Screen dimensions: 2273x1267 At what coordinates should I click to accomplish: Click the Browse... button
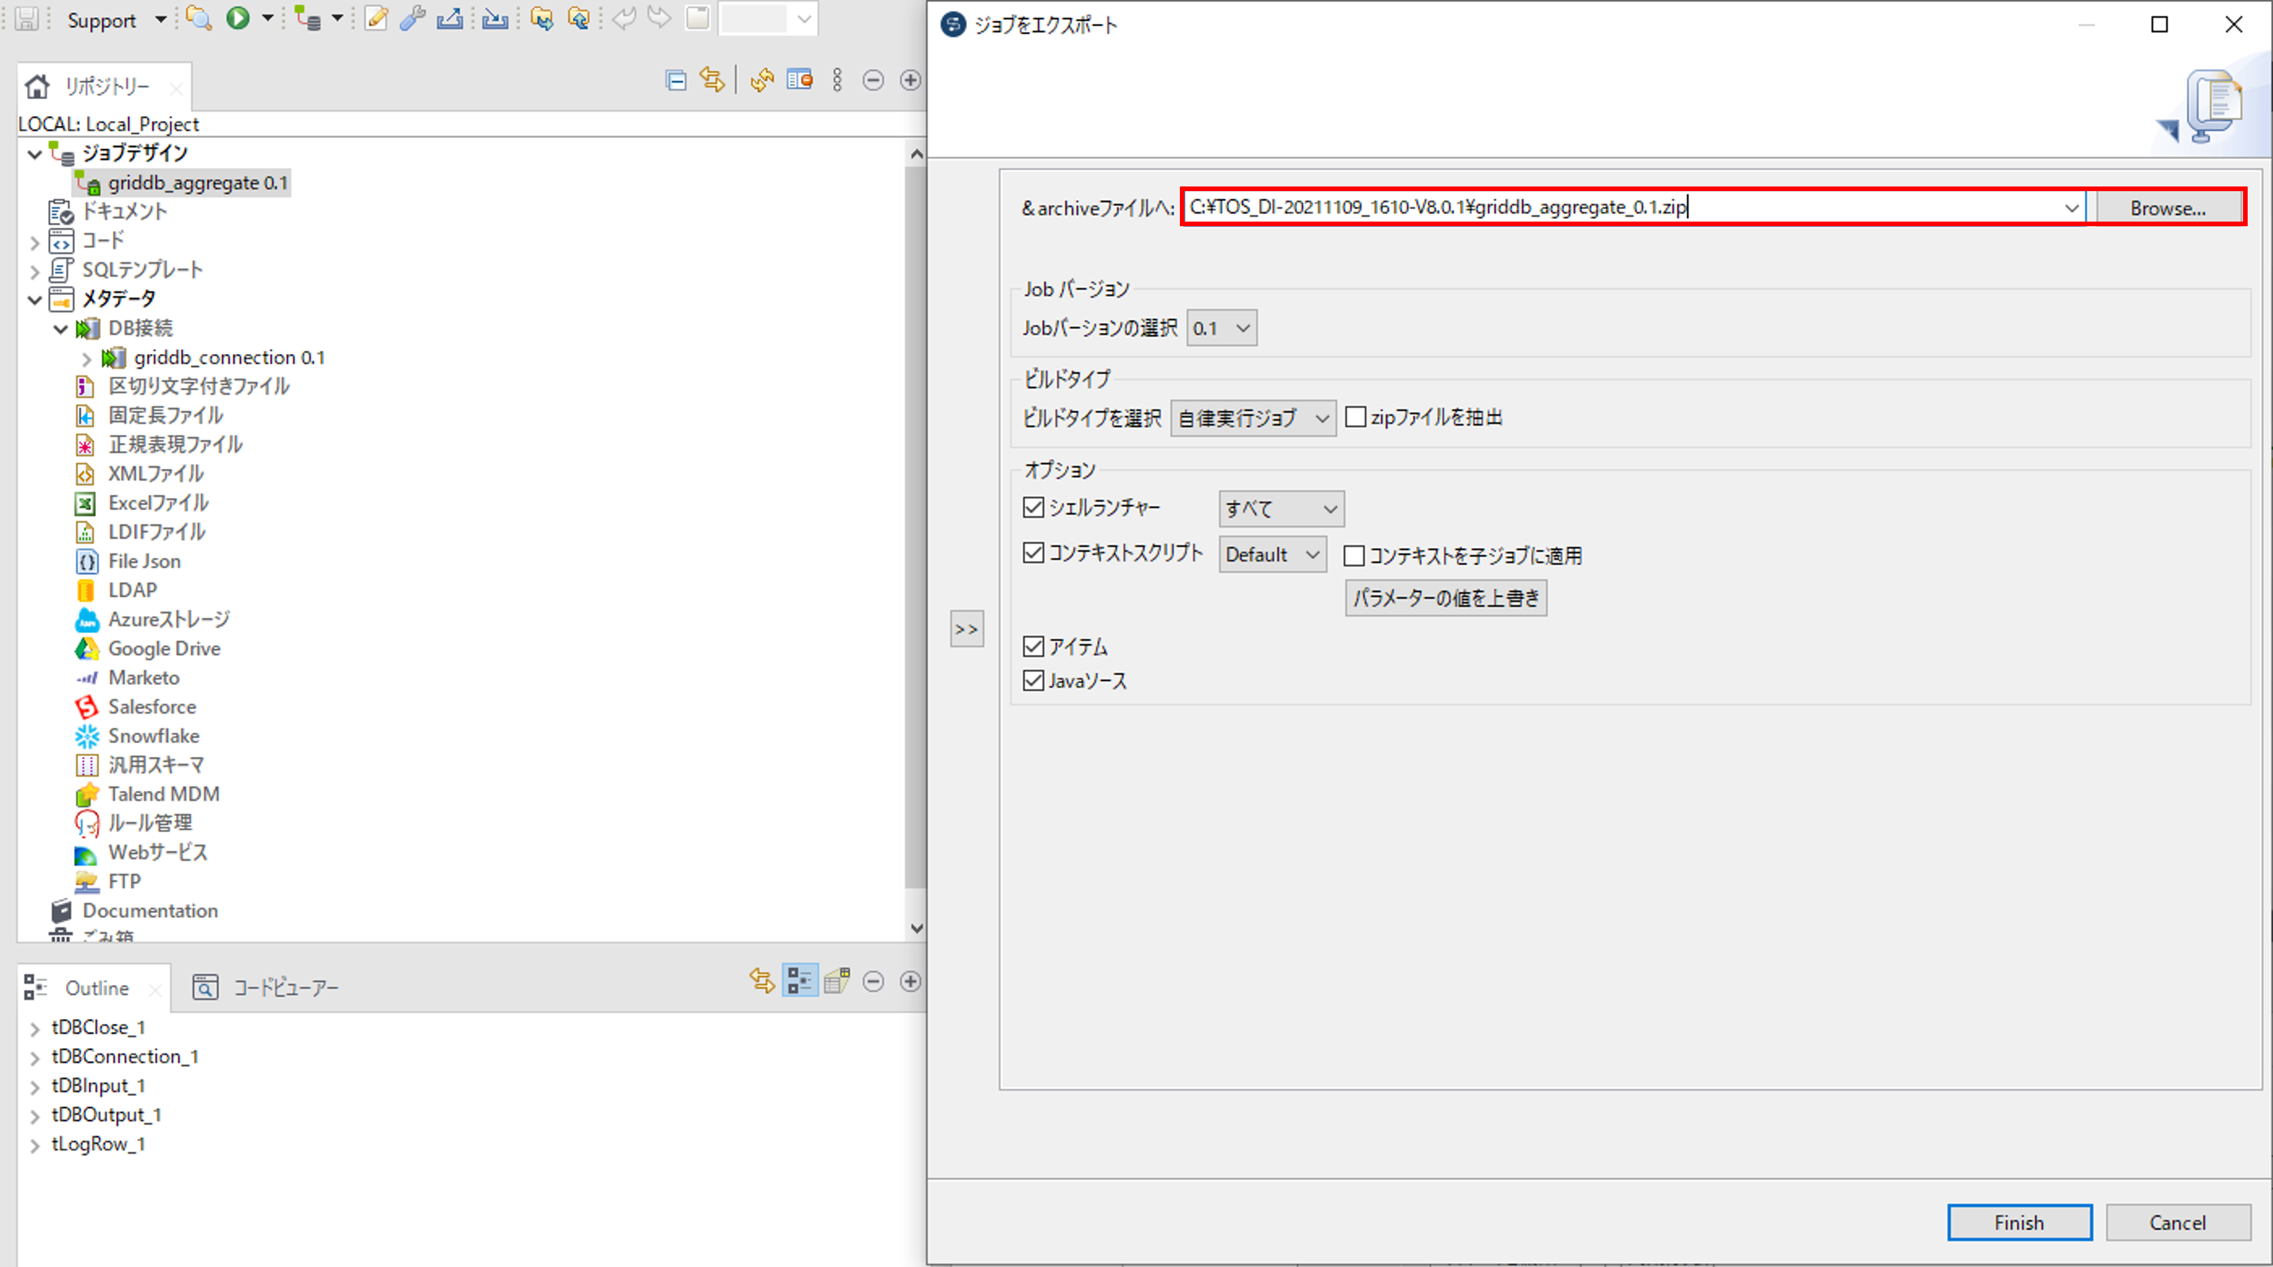click(2167, 208)
